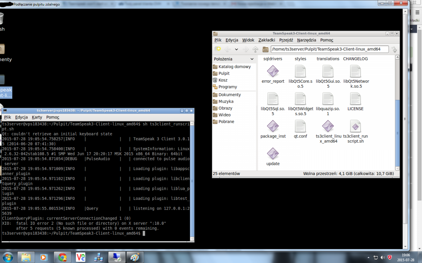Select the LICENSE file icon

pyautogui.click(x=356, y=99)
